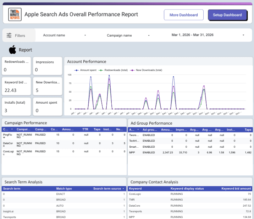Click Taps header in Campaign Performance
Screen dimensions: 254x219
pyautogui.click(x=97, y=129)
